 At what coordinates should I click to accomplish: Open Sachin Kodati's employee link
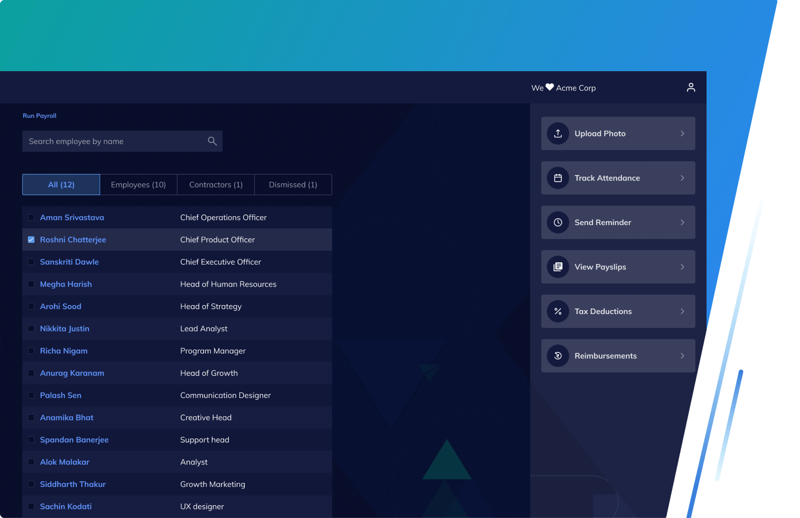point(66,506)
